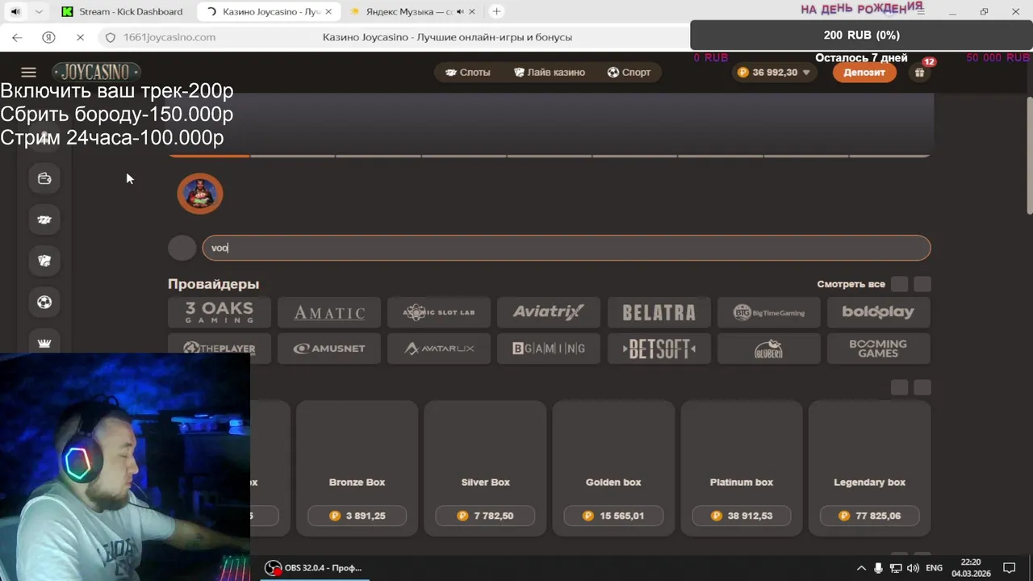
Task: Open the crown sidebar icon
Action: tap(44, 343)
